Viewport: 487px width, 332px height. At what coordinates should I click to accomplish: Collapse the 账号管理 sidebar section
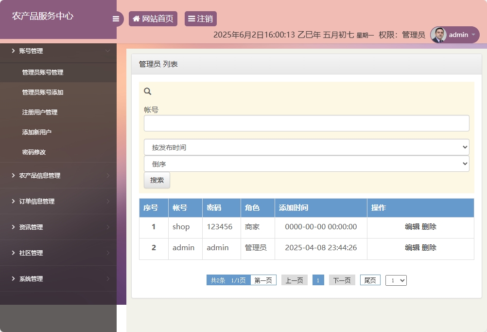point(58,51)
